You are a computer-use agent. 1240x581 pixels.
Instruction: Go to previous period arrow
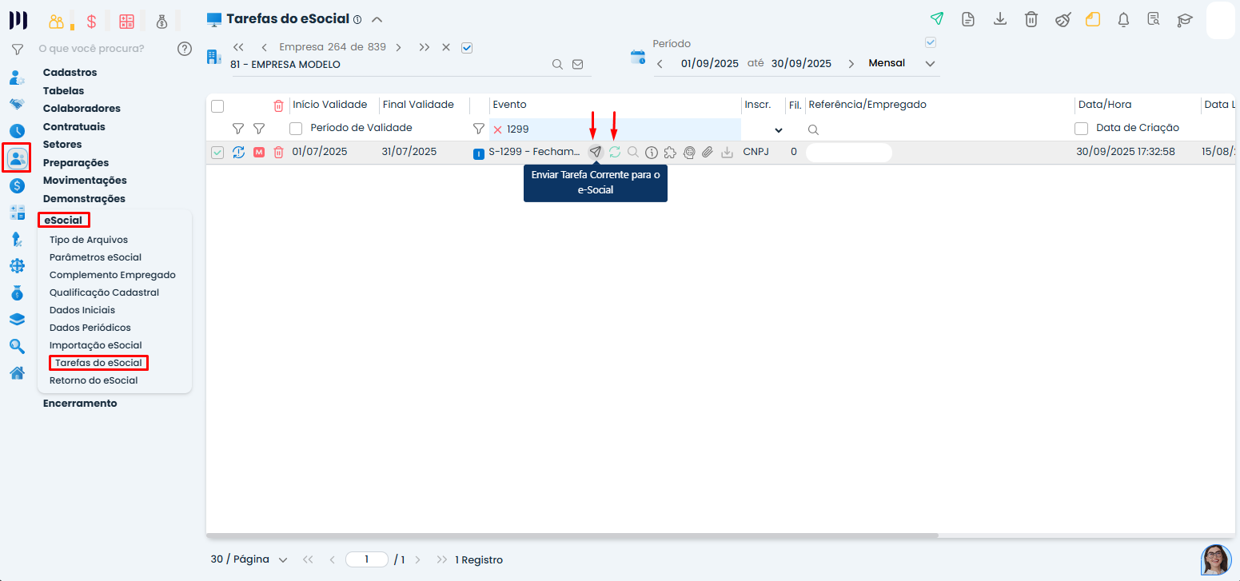660,64
